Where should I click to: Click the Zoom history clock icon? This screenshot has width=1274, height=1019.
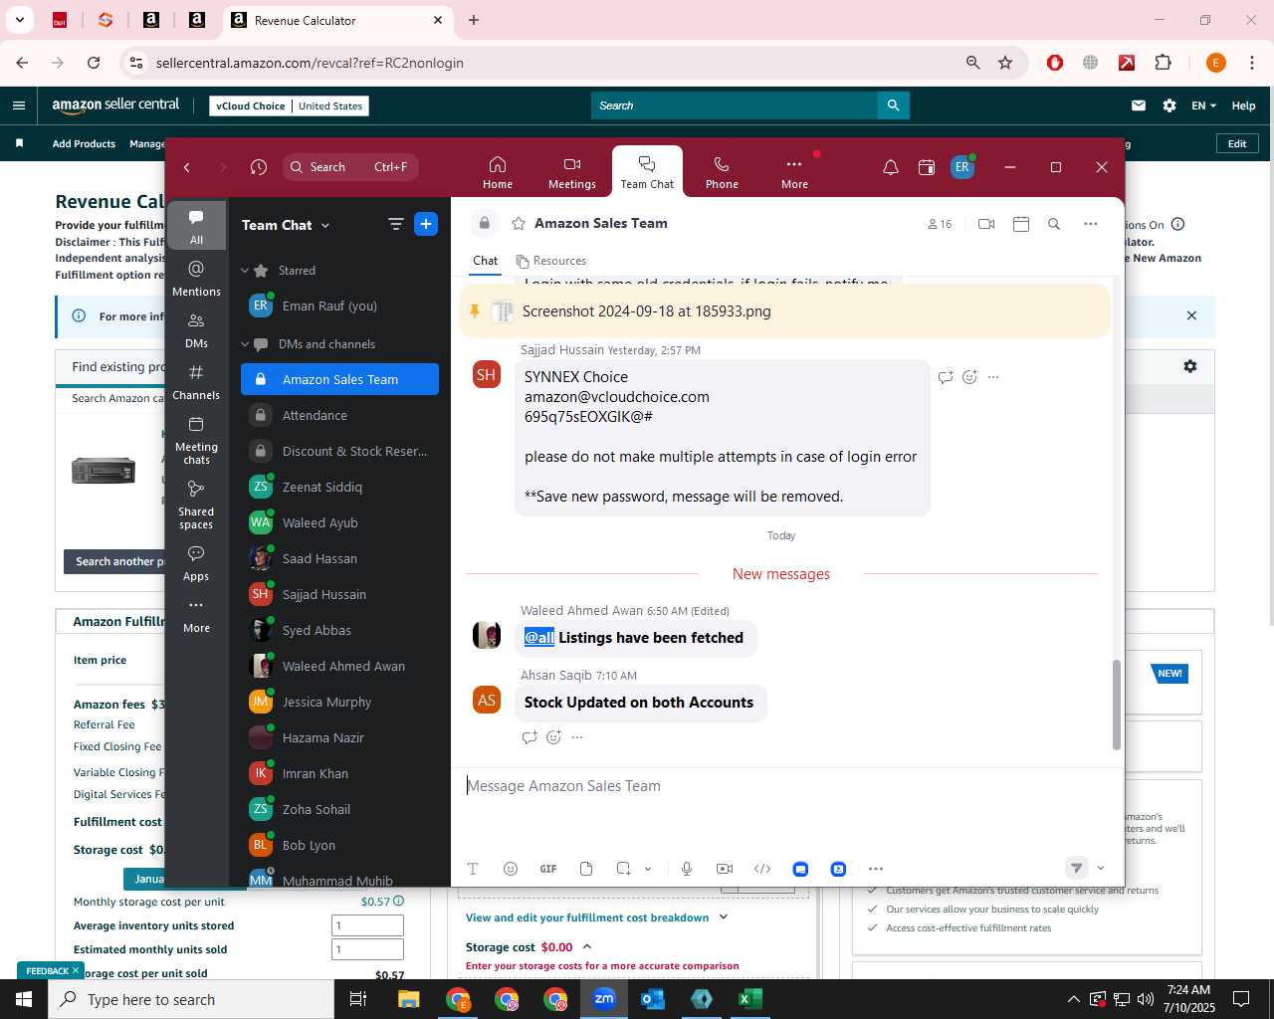(x=259, y=167)
